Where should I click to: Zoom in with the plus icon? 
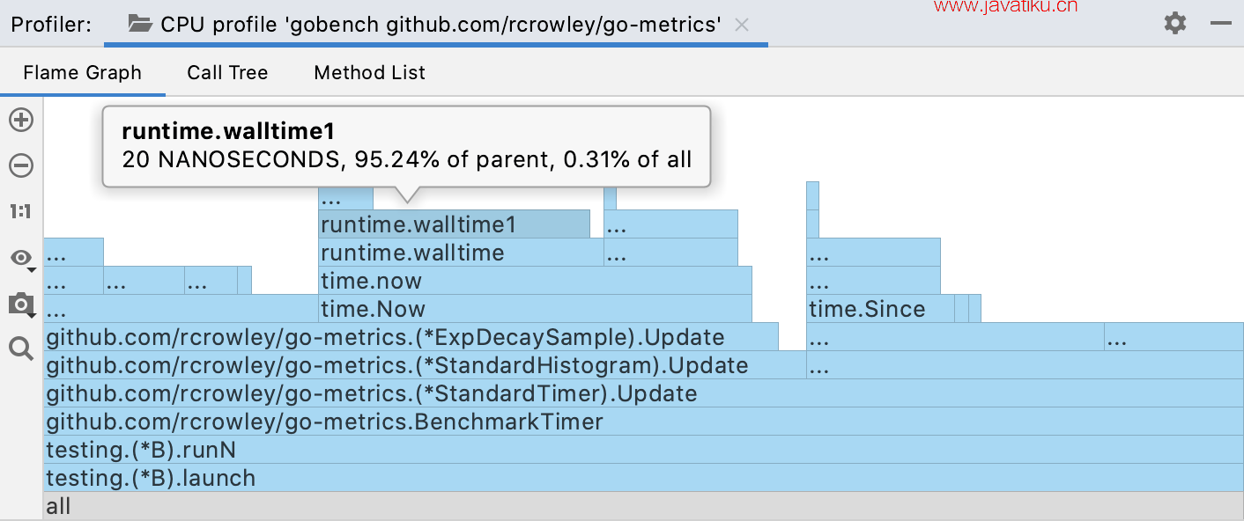(21, 120)
